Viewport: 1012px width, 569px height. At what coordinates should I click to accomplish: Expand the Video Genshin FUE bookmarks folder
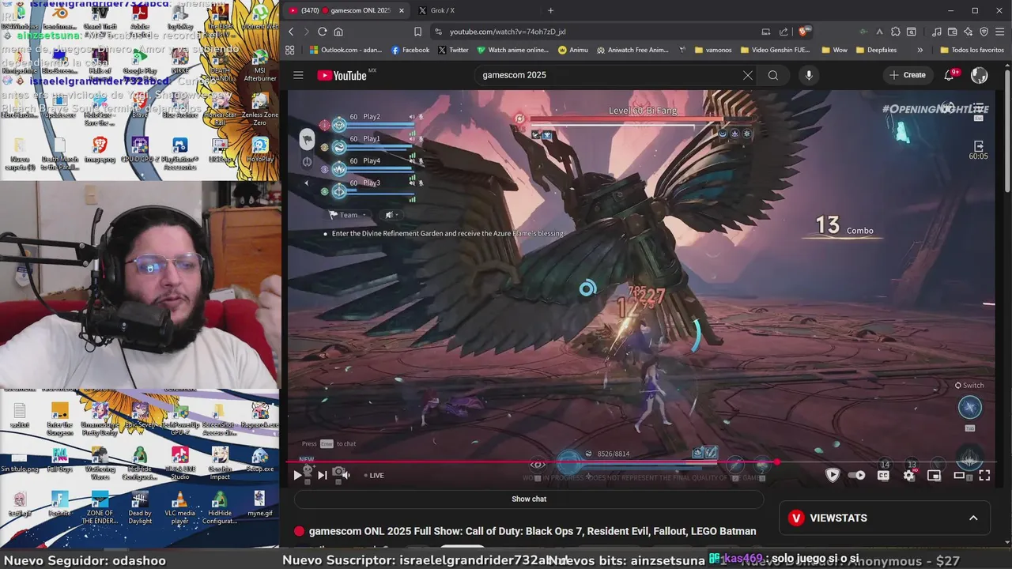coord(776,50)
